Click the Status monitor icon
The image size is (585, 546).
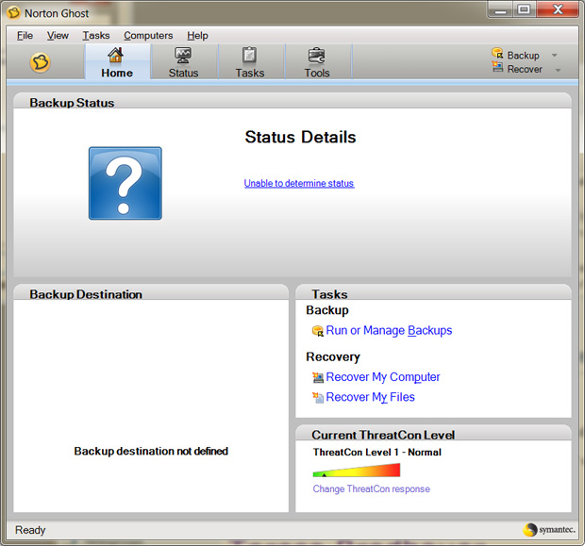(183, 56)
